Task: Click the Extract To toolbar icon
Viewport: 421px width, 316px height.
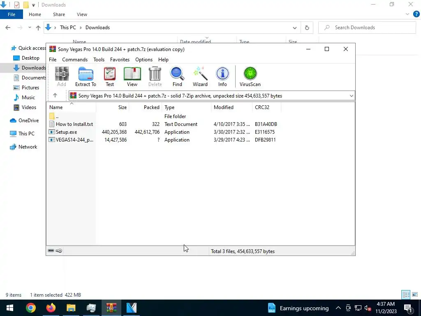Action: pyautogui.click(x=86, y=77)
